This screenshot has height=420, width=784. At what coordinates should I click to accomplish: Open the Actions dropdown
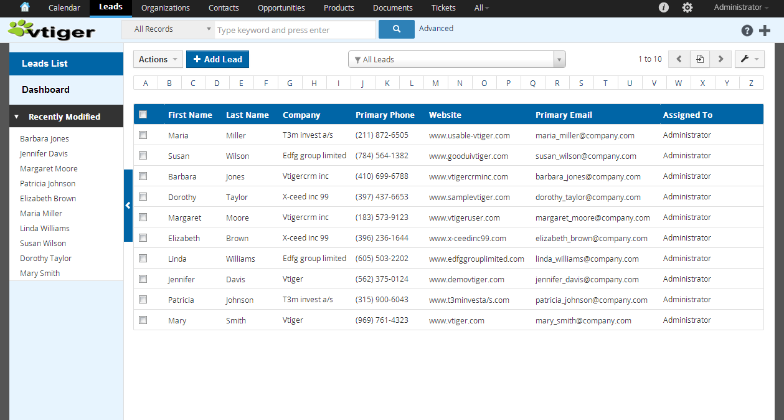tap(158, 59)
